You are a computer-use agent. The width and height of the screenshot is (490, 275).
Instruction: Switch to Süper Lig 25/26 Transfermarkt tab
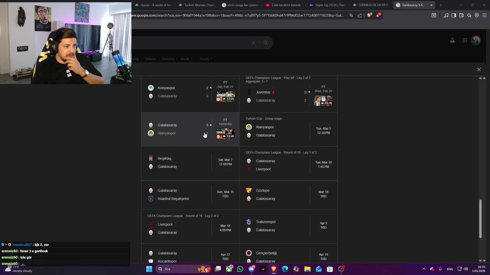pos(328,5)
